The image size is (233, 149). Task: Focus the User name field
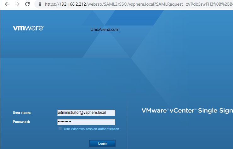tap(86, 113)
